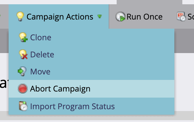This screenshot has width=194, height=122.
Task: Click the Run Once button
Action: click(139, 16)
